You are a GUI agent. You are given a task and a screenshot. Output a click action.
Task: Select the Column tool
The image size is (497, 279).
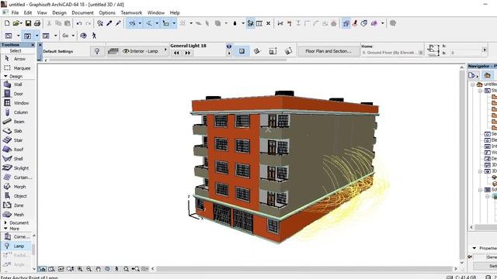(x=18, y=112)
